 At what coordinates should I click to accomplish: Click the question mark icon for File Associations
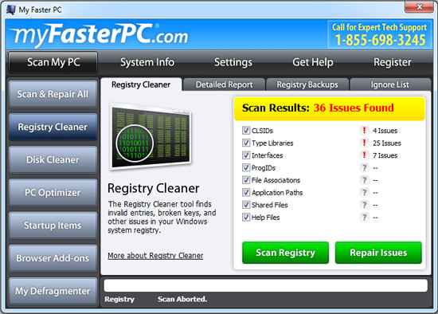[364, 180]
